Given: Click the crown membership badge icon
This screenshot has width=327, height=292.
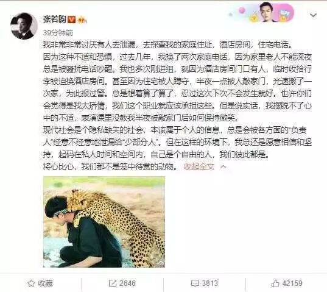Looking at the screenshot, I should click(x=82, y=20).
